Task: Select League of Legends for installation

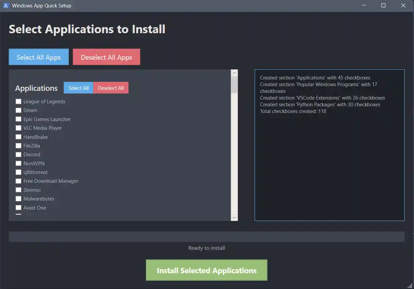Action: 18,101
